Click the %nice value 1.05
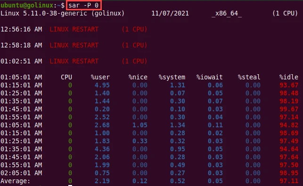 coord(139,125)
